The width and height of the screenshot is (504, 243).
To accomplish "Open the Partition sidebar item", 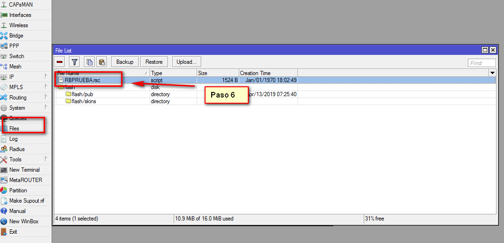I will [x=18, y=190].
